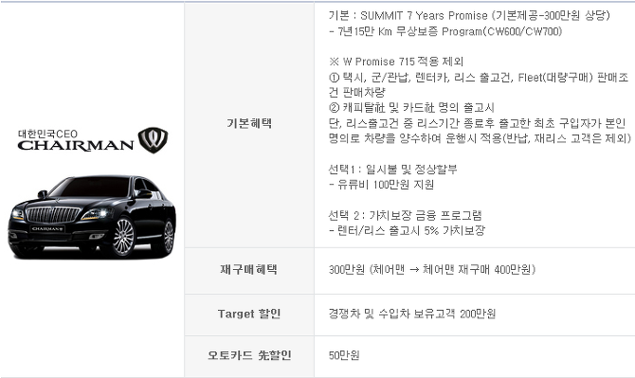Click circled number two 캐피탈社 item
The width and height of the screenshot is (635, 378).
(411, 108)
